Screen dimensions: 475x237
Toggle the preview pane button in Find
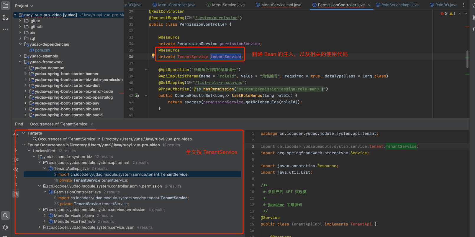point(16,194)
